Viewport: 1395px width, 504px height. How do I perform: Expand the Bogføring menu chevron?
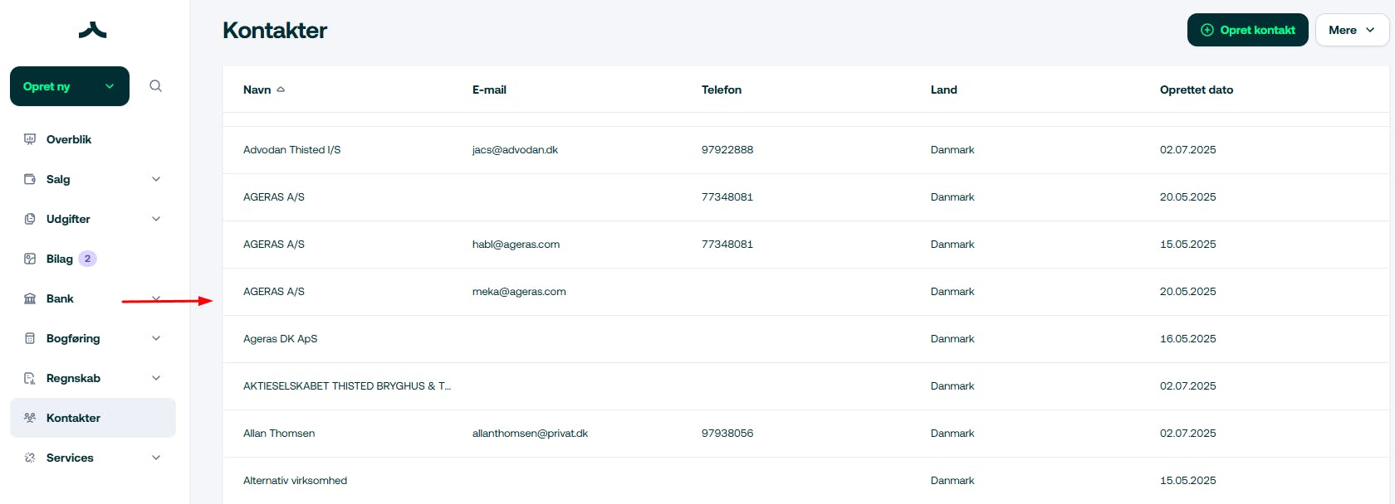click(156, 338)
